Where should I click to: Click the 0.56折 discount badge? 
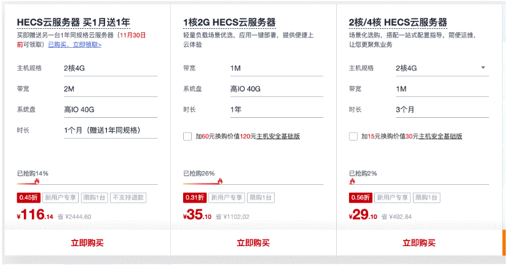(x=360, y=198)
